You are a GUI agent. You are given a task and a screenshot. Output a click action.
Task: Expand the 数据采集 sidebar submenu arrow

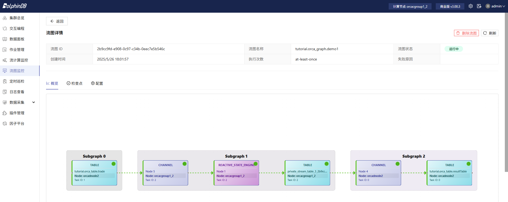[x=34, y=102]
